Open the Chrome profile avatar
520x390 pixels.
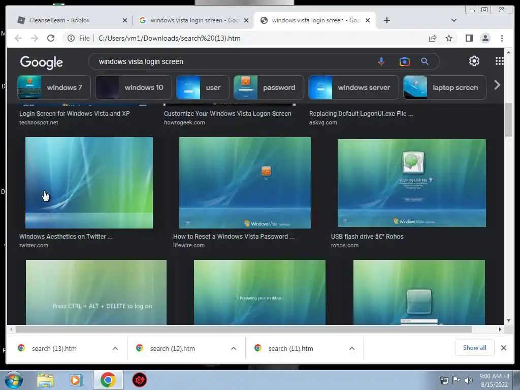tap(485, 38)
